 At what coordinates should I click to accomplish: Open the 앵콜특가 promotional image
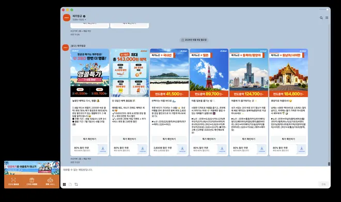point(89,73)
